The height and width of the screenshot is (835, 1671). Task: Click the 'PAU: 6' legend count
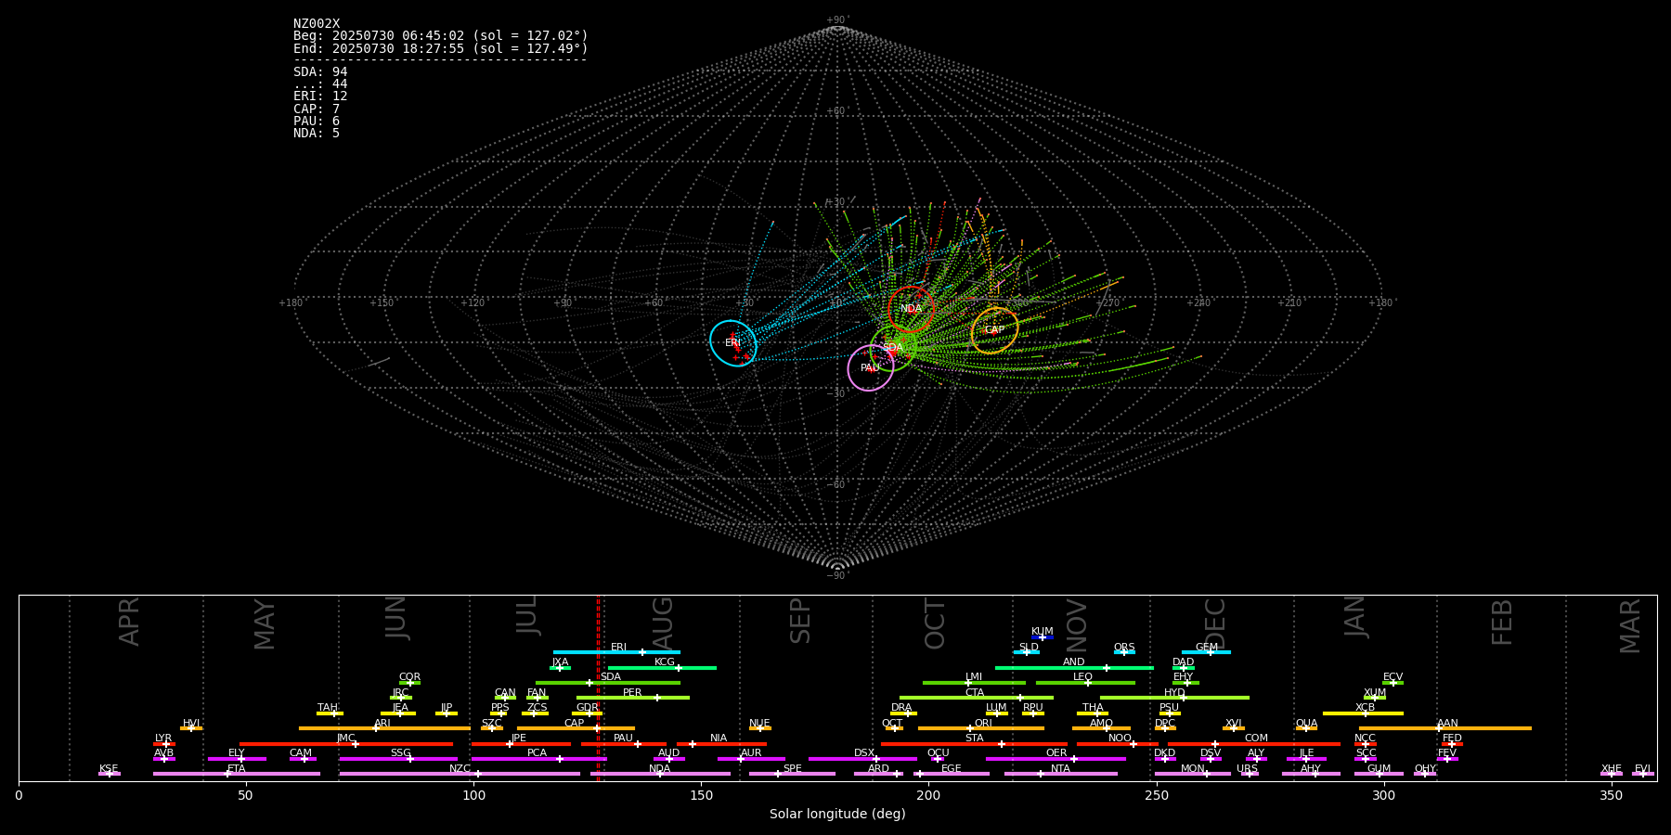click(317, 122)
